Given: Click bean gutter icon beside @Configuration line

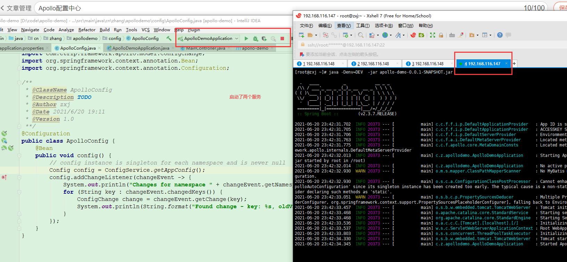Looking at the screenshot, I should click(x=4, y=133).
